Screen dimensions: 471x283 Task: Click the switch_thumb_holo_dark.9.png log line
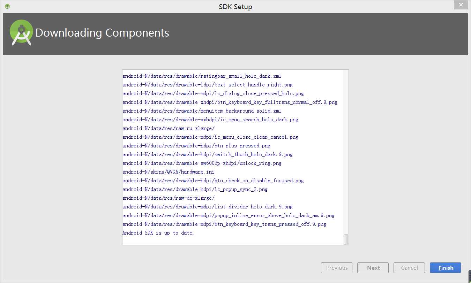pos(208,154)
